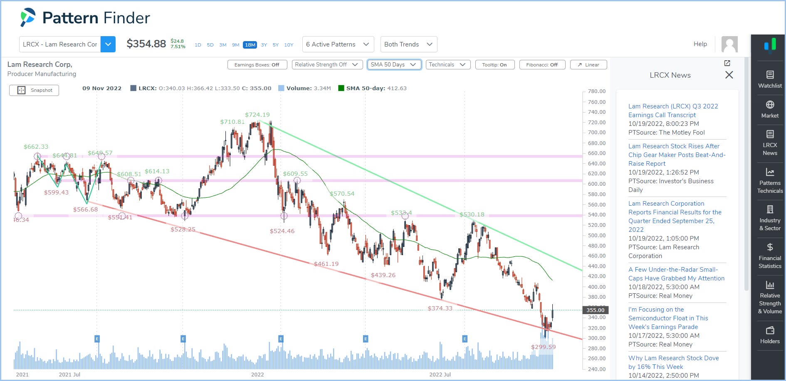Screen dimensions: 786x381
Task: Open LRCX News sidebar item
Action: [x=770, y=143]
